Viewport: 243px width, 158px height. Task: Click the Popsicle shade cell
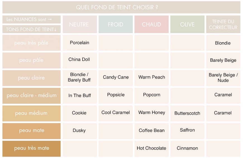click(x=116, y=96)
